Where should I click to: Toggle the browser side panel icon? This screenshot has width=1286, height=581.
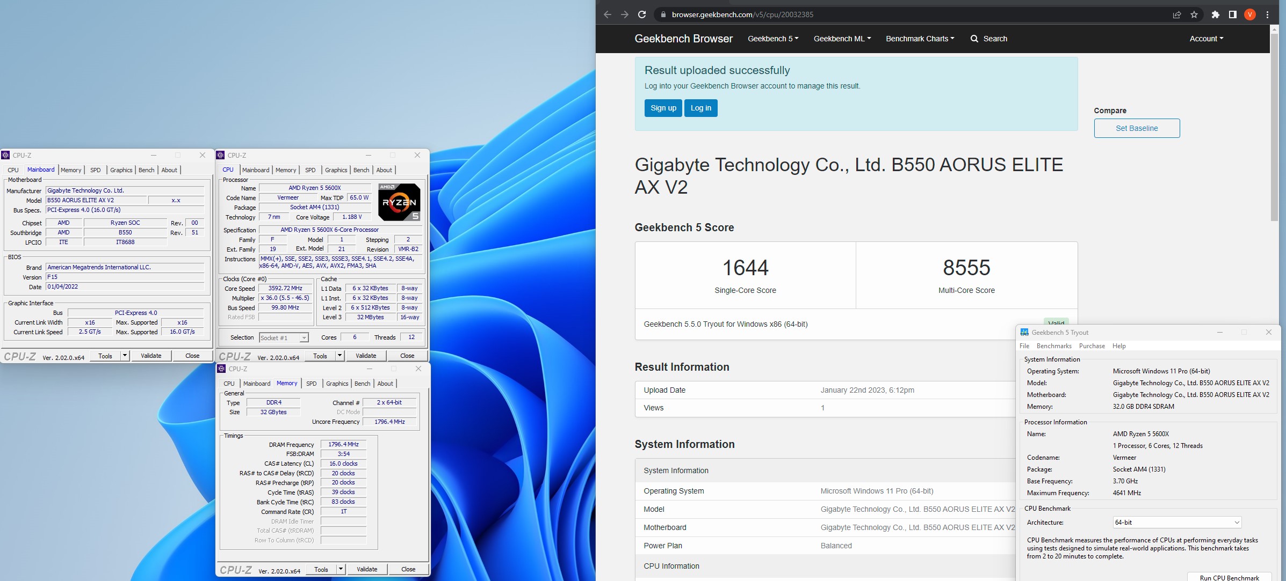(1232, 14)
